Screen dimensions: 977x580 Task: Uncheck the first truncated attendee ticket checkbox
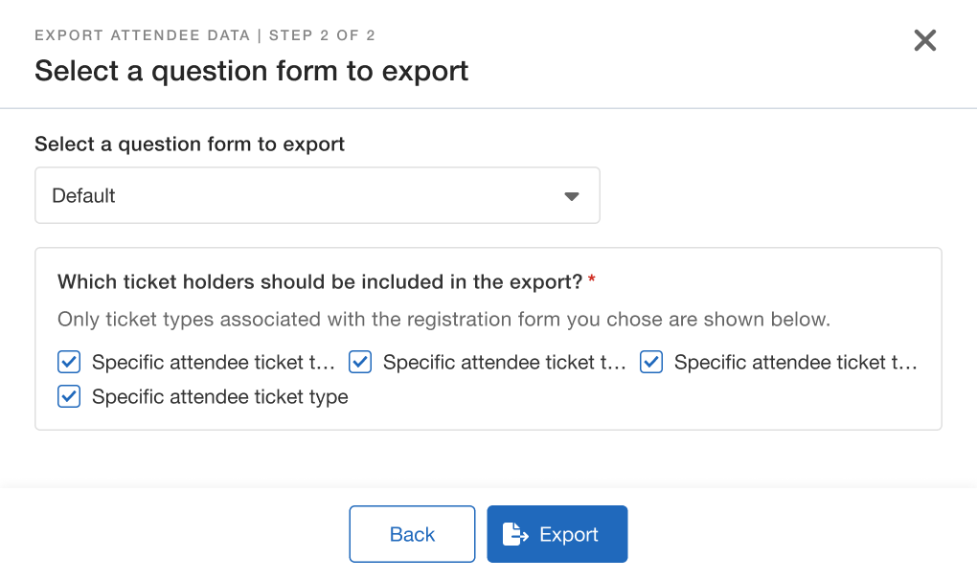click(x=69, y=362)
